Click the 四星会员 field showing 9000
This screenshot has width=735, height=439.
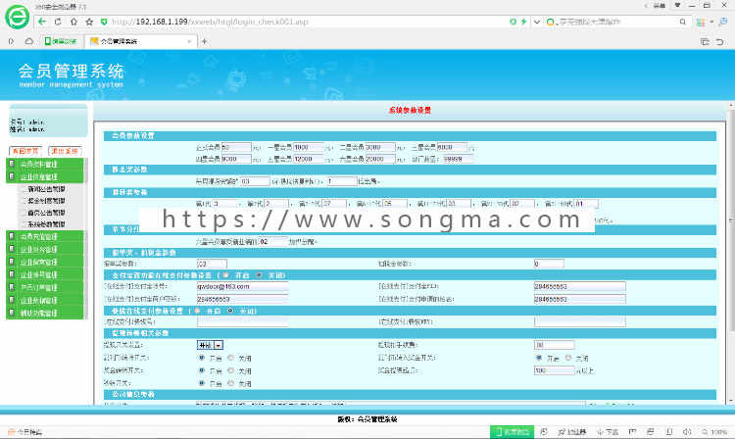236,159
